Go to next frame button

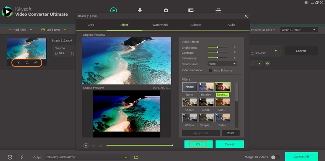point(100,146)
